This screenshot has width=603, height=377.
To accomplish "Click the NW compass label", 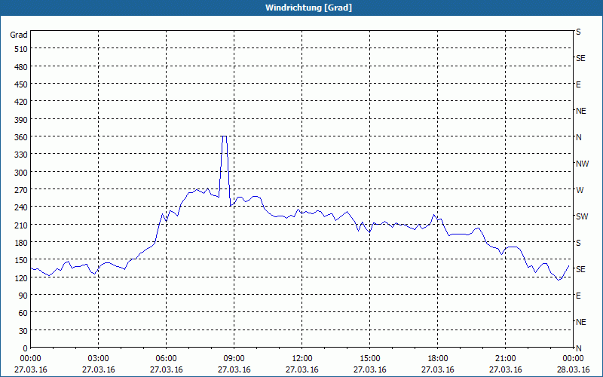I will coord(582,164).
